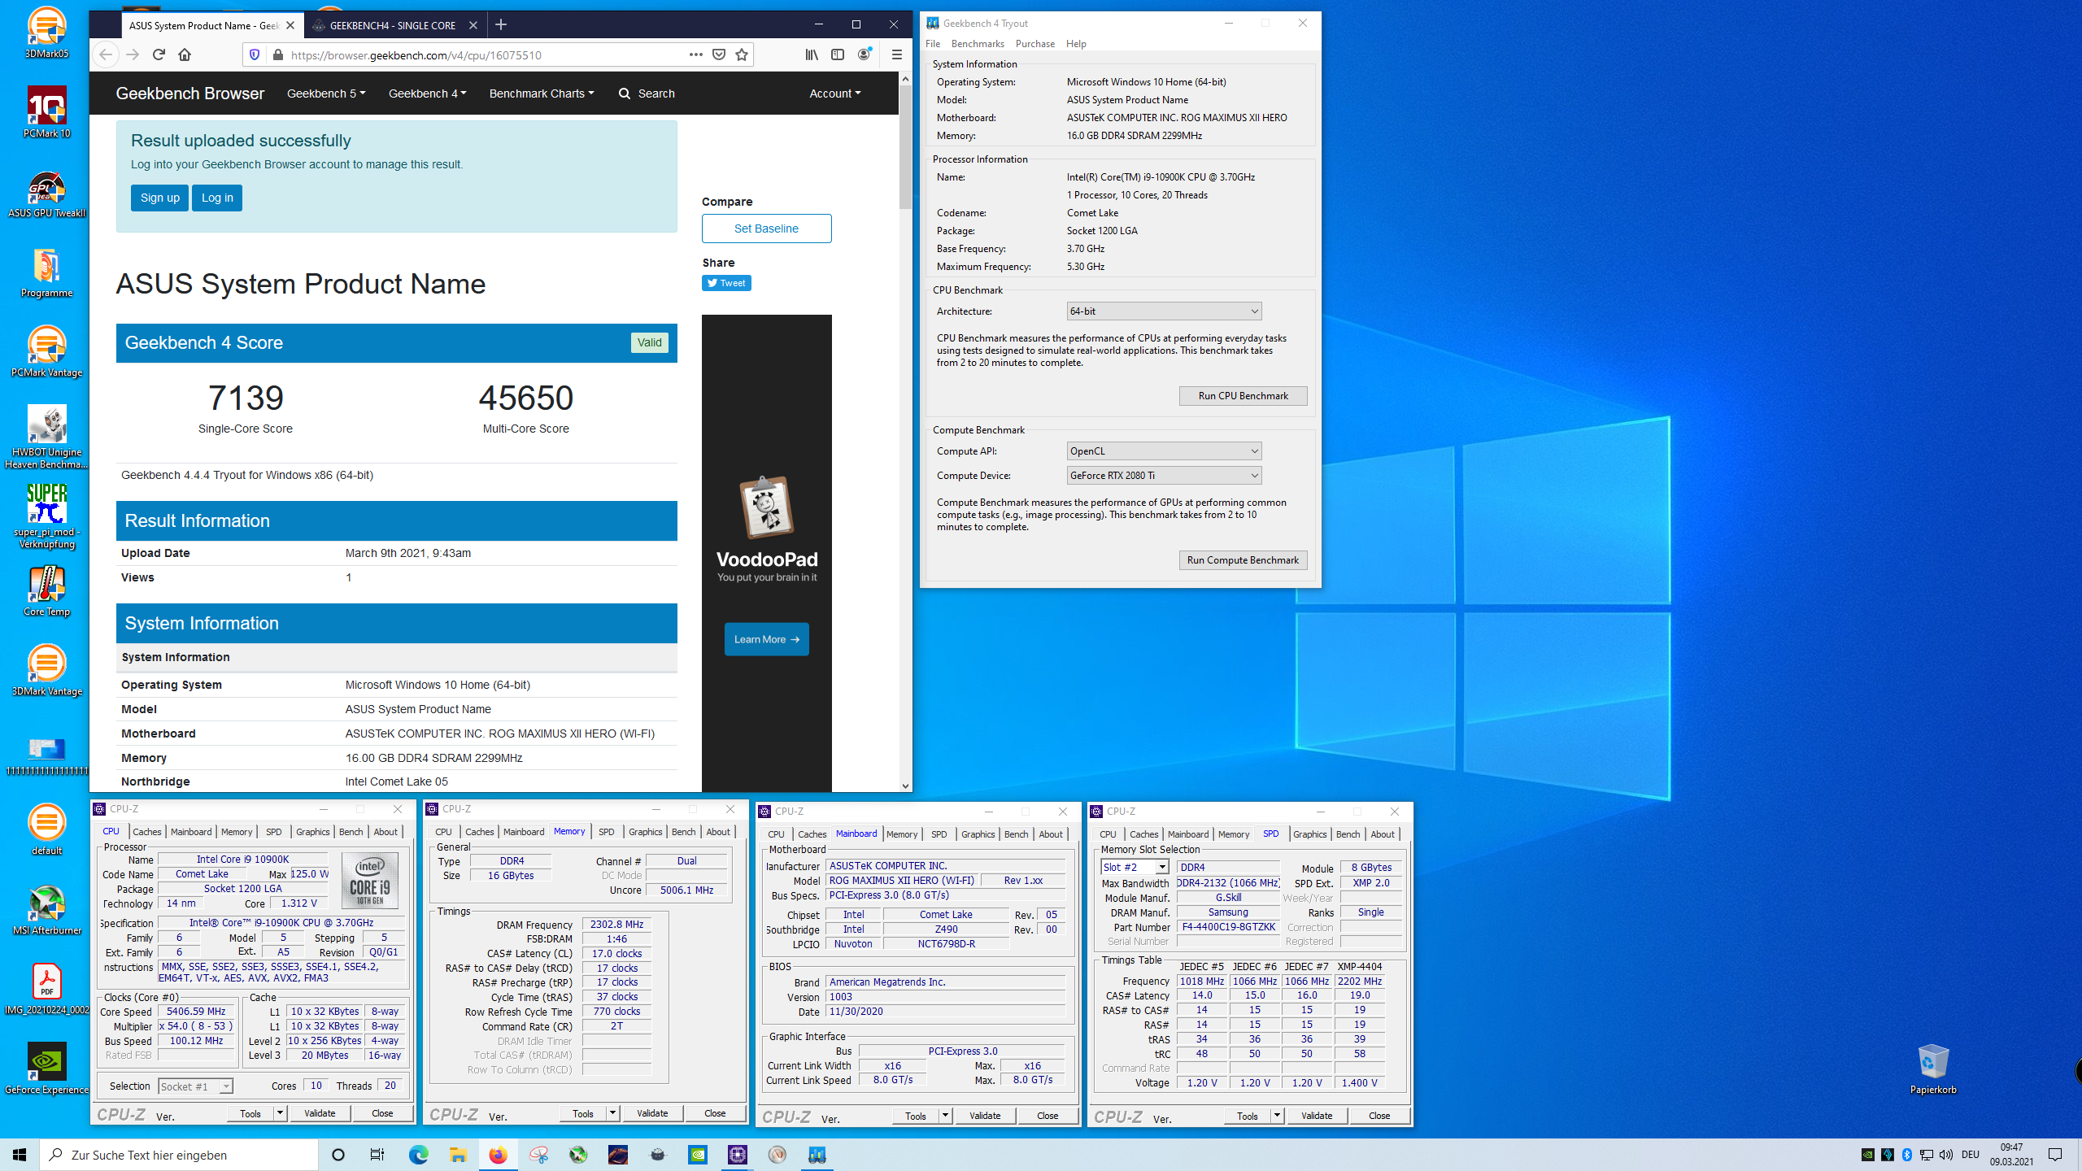Open Search in Geekbench Browser navbar
The width and height of the screenshot is (2082, 1171).
point(647,94)
